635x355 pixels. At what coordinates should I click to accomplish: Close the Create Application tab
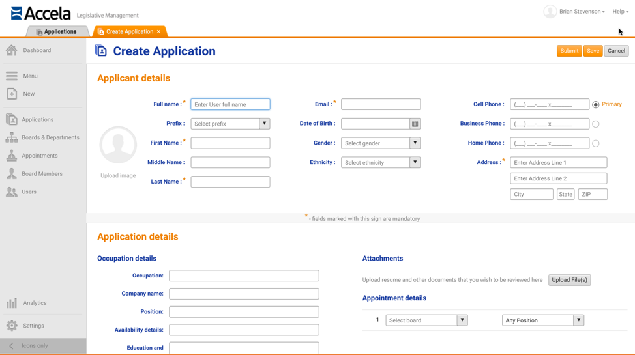click(159, 31)
